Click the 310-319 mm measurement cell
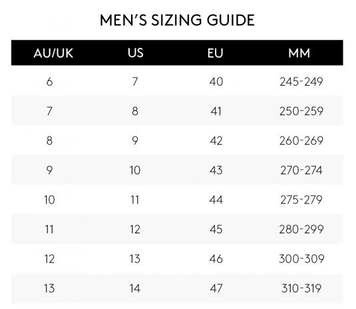The width and height of the screenshot is (356, 309). click(301, 288)
